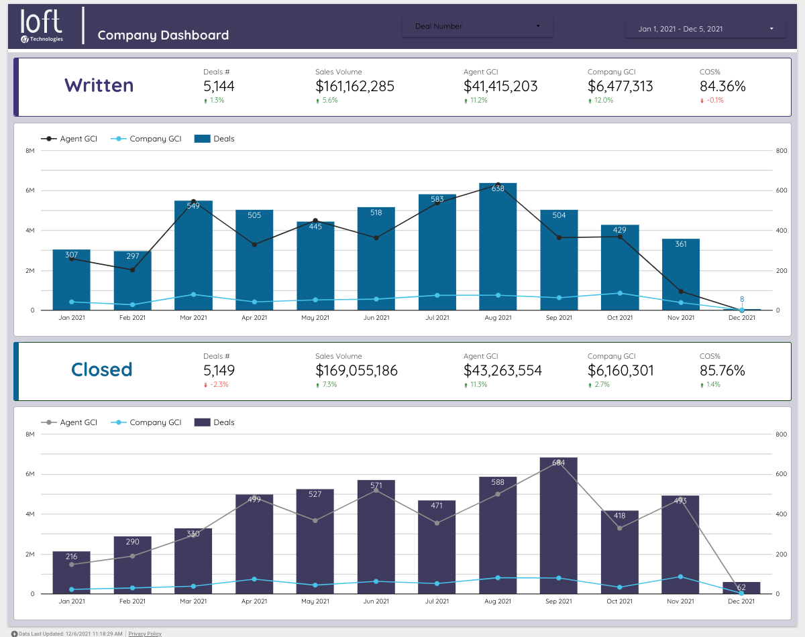
Task: Open the Deal Number filter dropdown
Action: tap(478, 26)
